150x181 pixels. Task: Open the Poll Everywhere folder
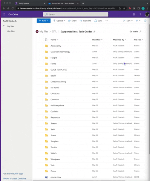pos(57,106)
